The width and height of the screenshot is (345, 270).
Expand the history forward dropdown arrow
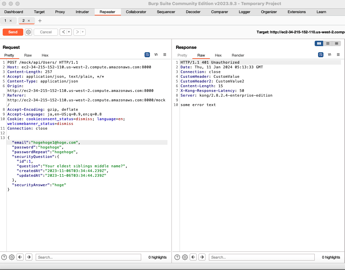coord(83,32)
